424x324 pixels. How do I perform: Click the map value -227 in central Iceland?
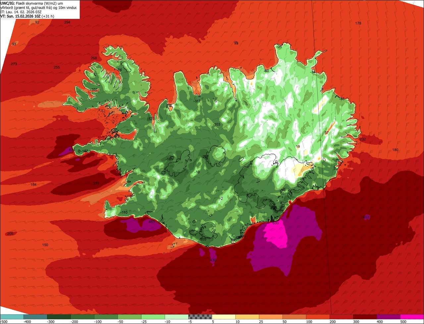205,157
